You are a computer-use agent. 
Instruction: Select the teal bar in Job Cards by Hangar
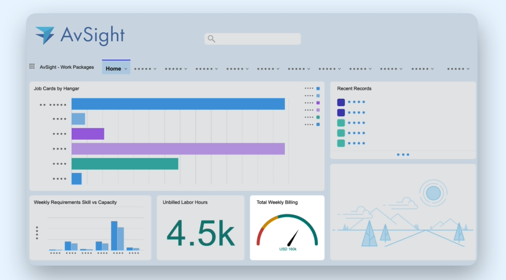[x=125, y=164]
